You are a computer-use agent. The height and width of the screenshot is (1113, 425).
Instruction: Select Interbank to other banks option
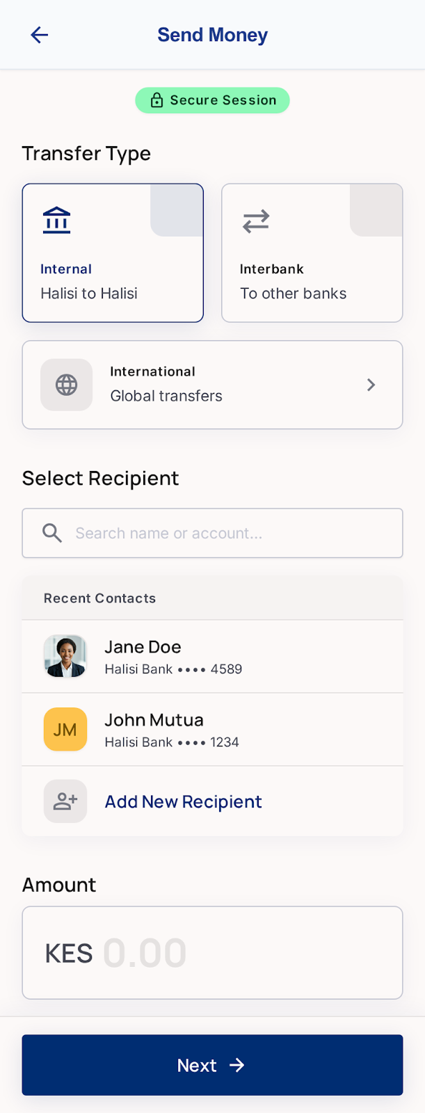tap(312, 253)
